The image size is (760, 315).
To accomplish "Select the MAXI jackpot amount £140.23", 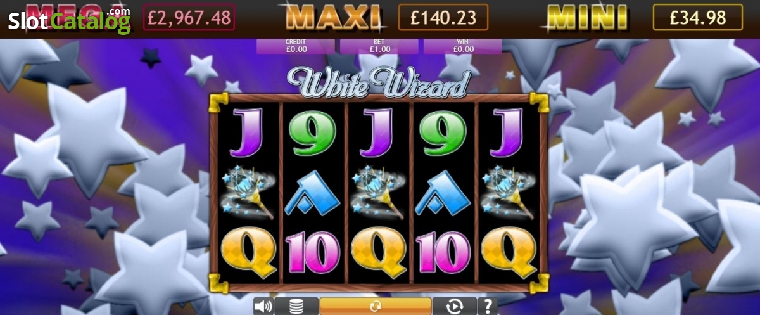I will pyautogui.click(x=443, y=18).
